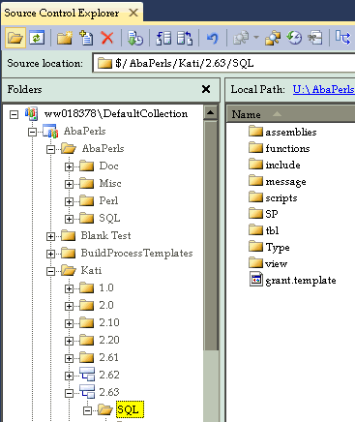Expand the 2.61 folder

pyautogui.click(x=69, y=358)
